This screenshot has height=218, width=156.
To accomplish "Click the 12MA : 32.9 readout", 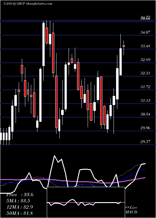I will click(x=19, y=207).
